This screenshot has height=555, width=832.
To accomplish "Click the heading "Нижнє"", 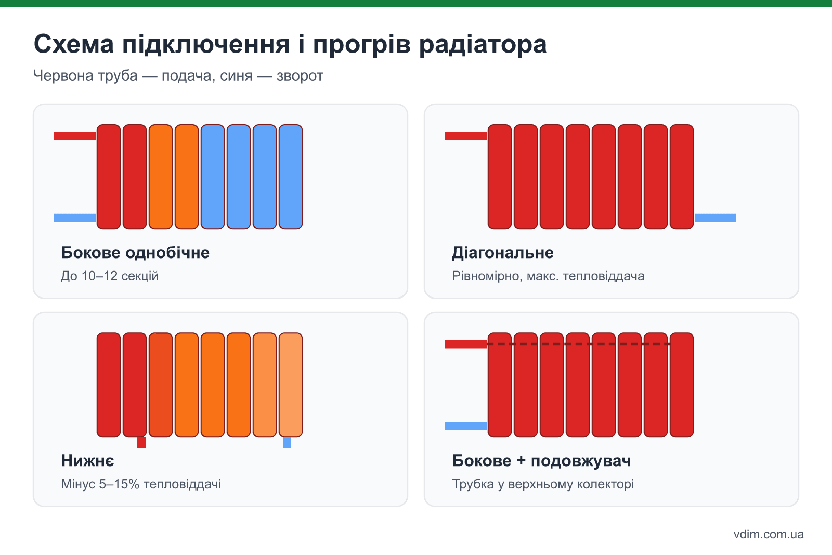I will click(x=87, y=461).
